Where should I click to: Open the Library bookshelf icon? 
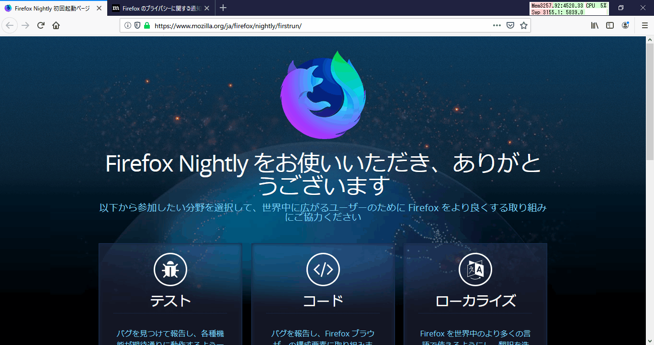(x=595, y=25)
